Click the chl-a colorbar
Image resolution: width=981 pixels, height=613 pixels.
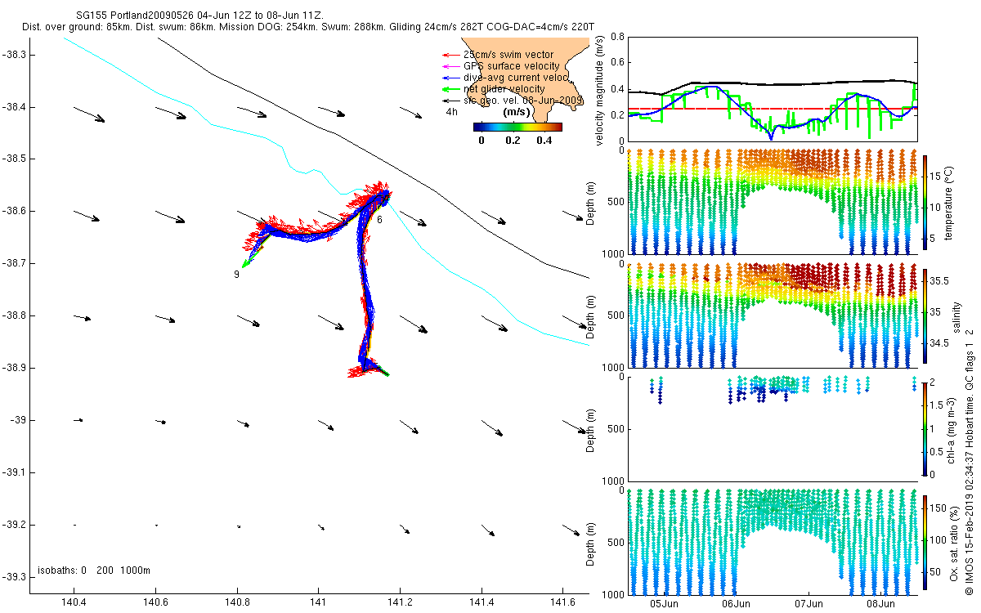coord(925,427)
